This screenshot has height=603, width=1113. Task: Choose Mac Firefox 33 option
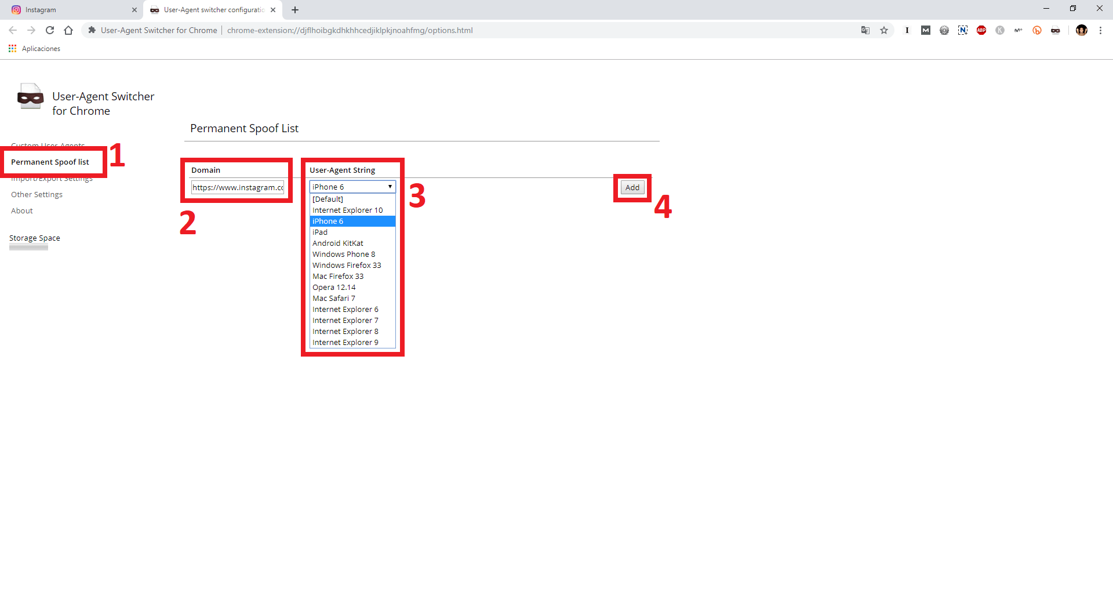click(352, 276)
